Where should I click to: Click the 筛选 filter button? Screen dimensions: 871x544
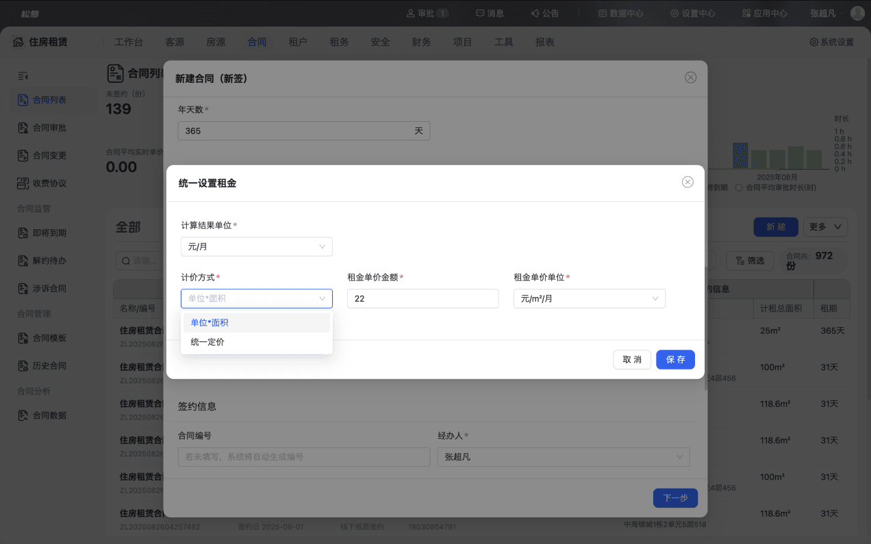pos(750,261)
